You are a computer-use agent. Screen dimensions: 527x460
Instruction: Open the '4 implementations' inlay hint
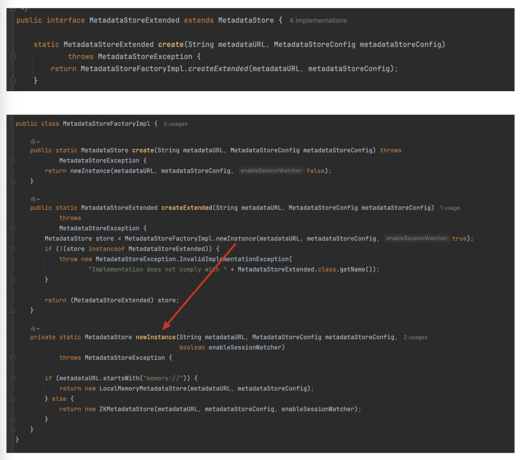tap(318, 20)
